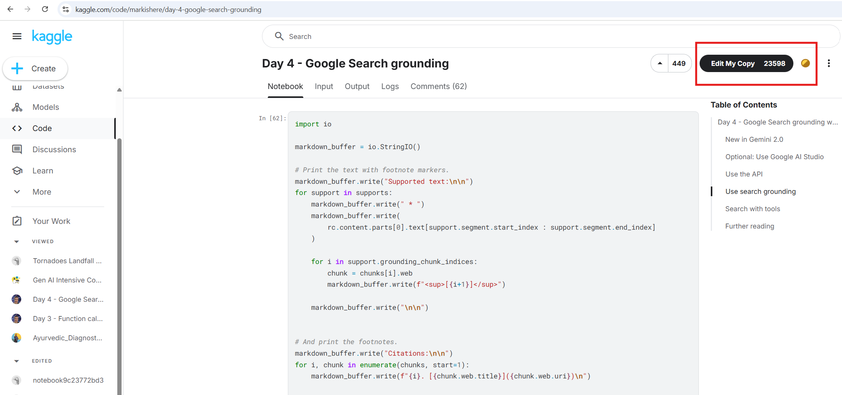Click the 449 upvote count
Image resolution: width=842 pixels, height=395 pixels.
point(679,64)
